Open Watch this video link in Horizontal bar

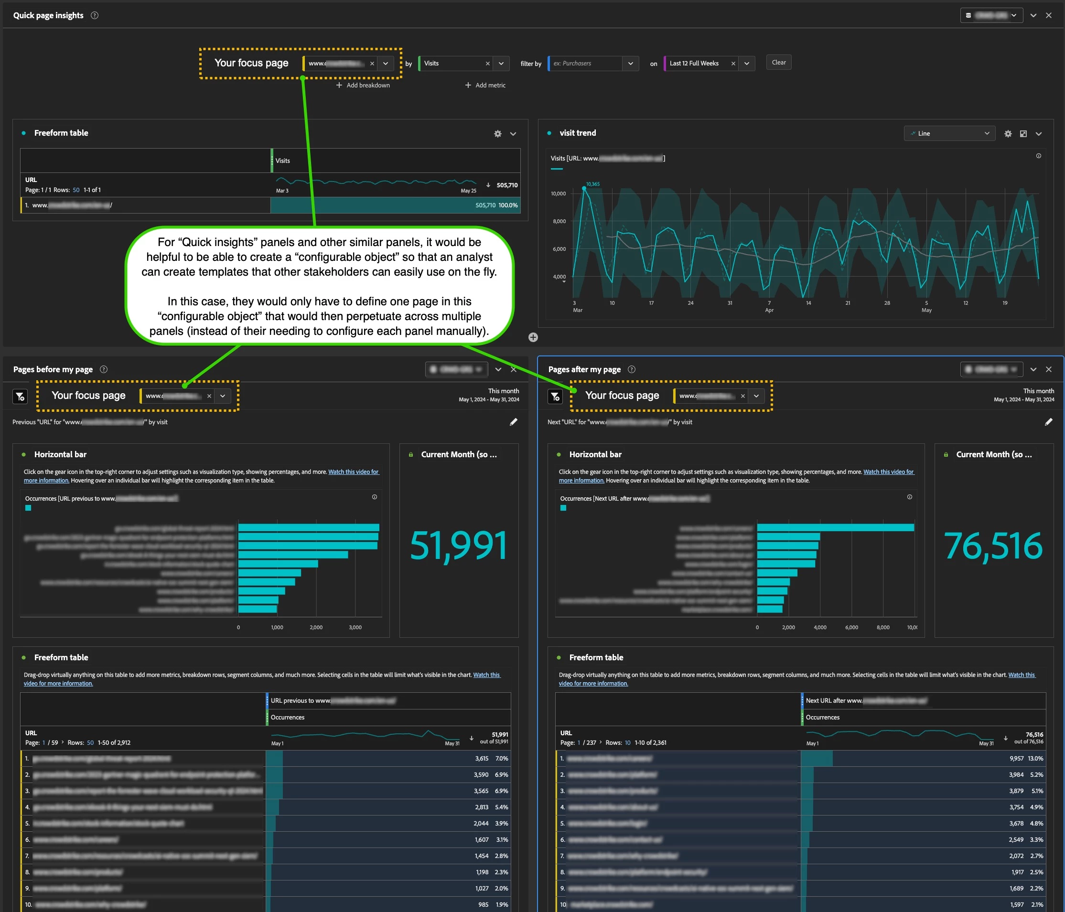coord(353,472)
